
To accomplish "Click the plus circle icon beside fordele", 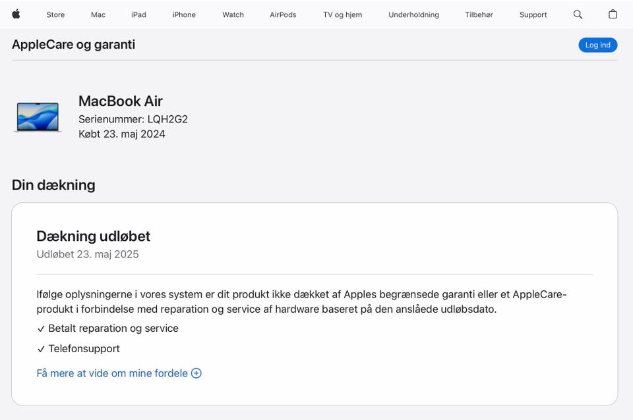I will (x=196, y=373).
